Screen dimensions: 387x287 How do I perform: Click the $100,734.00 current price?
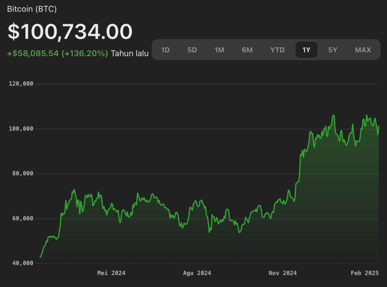70,32
